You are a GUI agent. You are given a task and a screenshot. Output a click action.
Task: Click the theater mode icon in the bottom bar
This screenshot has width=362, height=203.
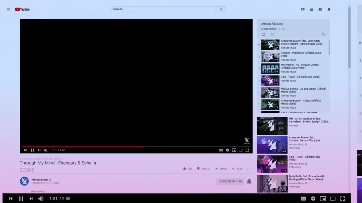point(333,199)
